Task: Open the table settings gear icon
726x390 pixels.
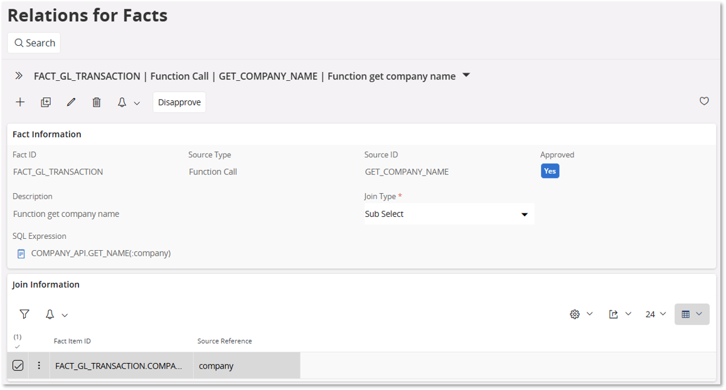Action: coord(575,314)
